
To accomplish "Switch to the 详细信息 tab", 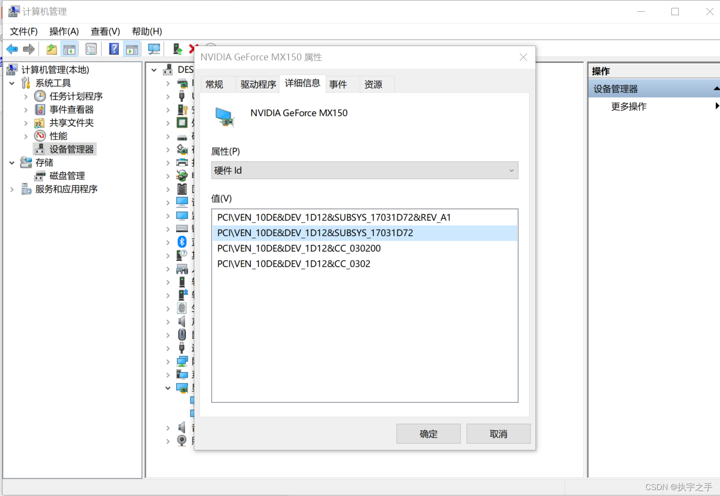I will click(x=302, y=83).
